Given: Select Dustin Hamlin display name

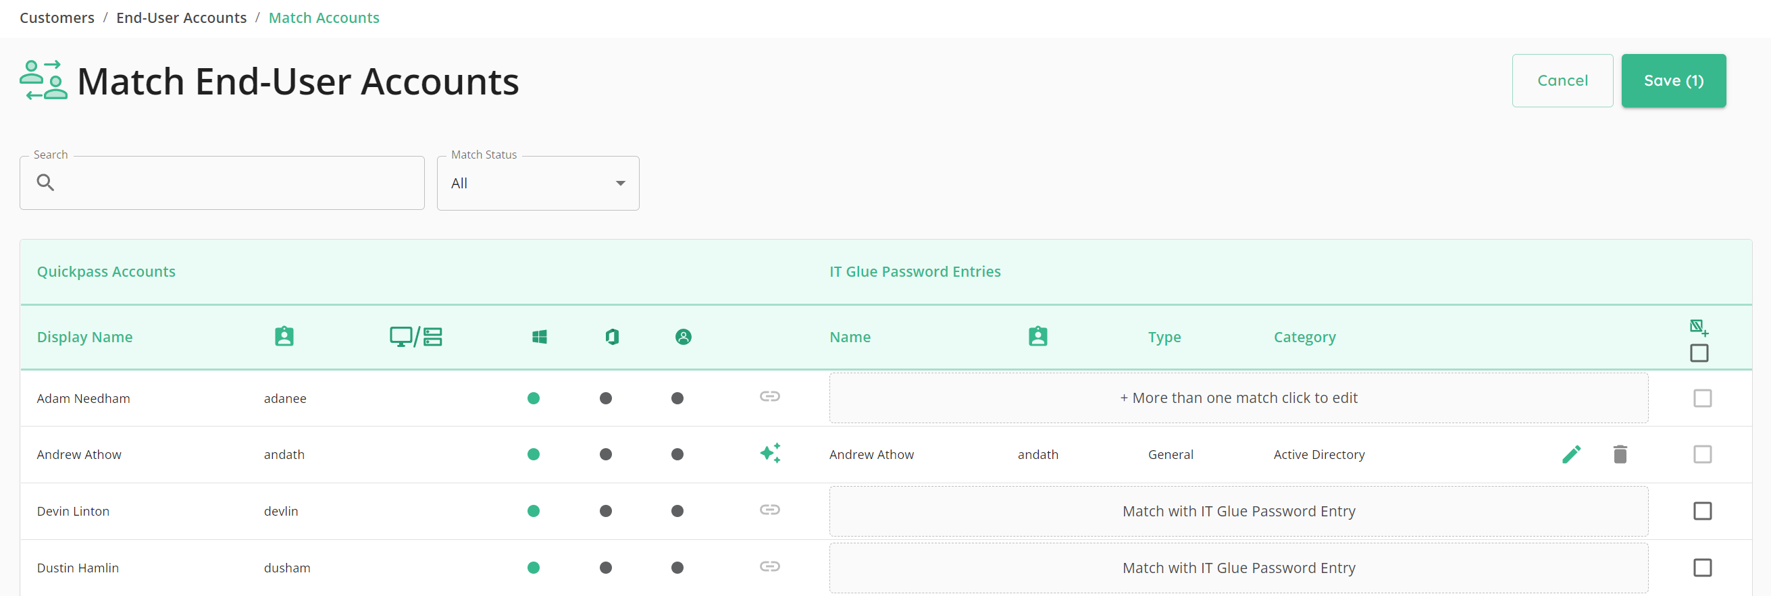Looking at the screenshot, I should pos(78,568).
